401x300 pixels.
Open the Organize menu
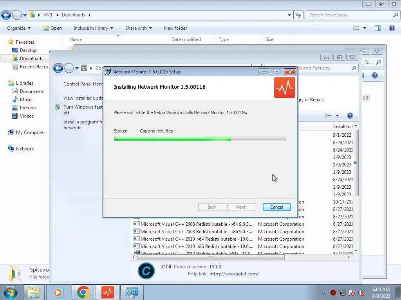point(19,28)
